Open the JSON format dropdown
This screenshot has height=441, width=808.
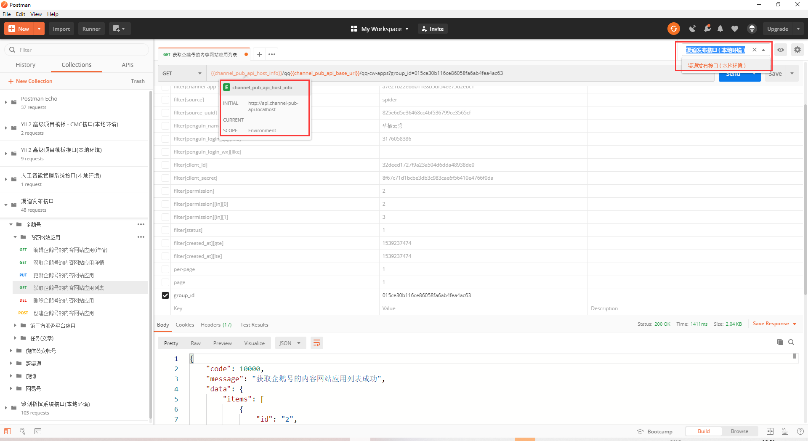click(x=290, y=343)
